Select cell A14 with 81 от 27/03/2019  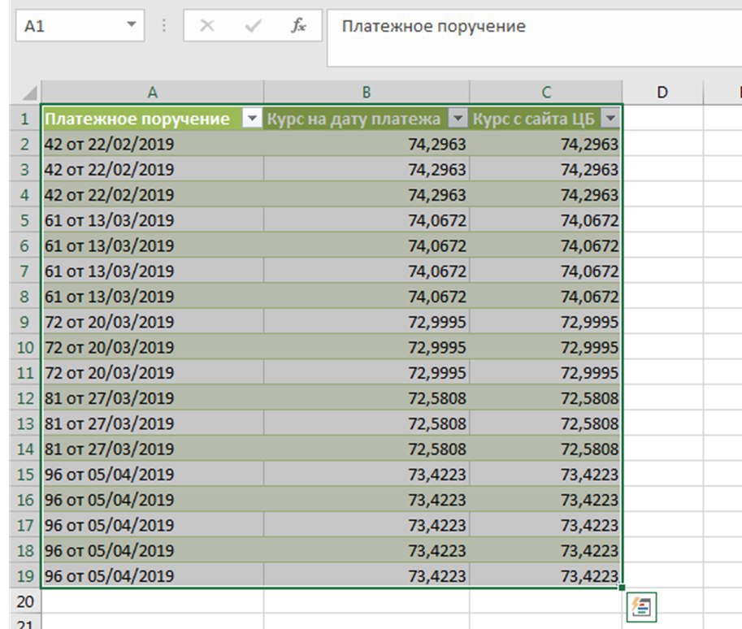[152, 449]
